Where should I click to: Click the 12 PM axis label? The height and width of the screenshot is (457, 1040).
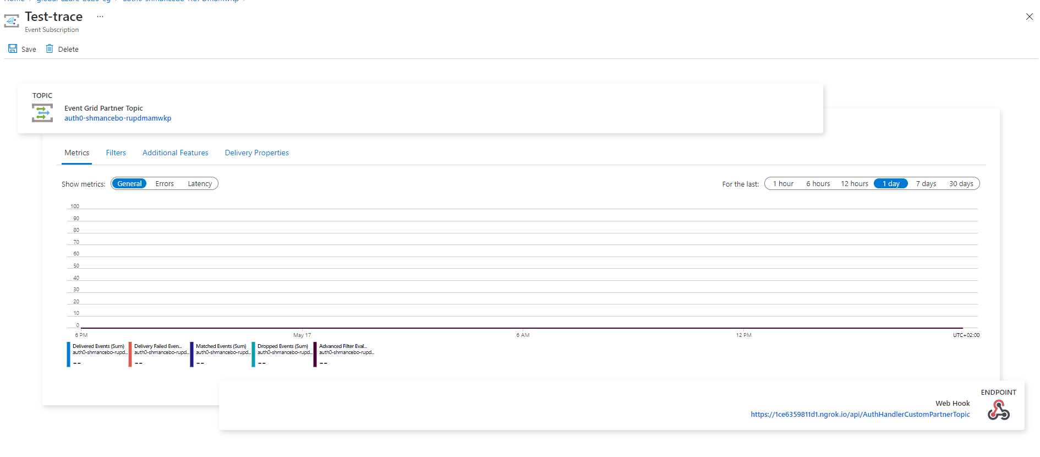click(x=743, y=335)
